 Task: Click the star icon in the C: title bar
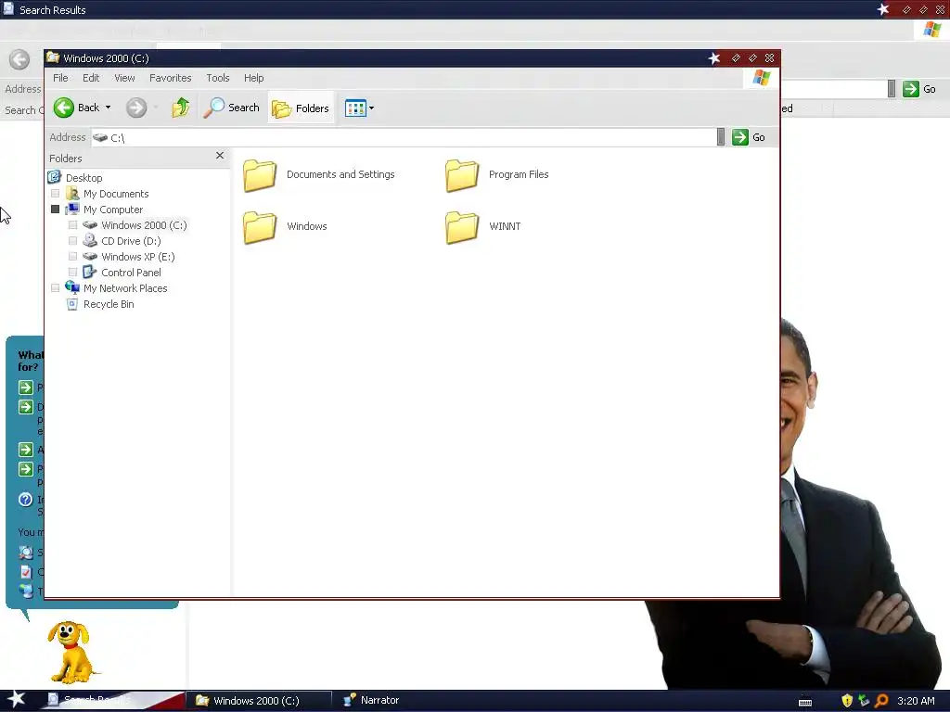click(714, 58)
